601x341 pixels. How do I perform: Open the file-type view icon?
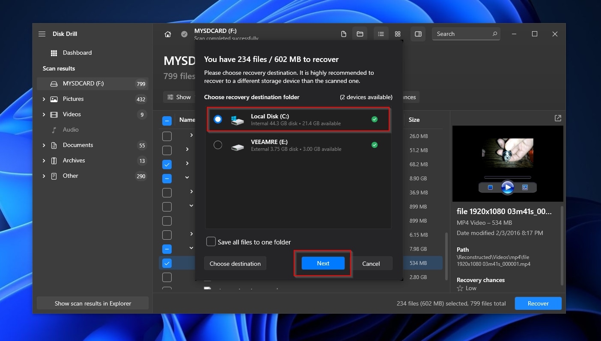(343, 34)
